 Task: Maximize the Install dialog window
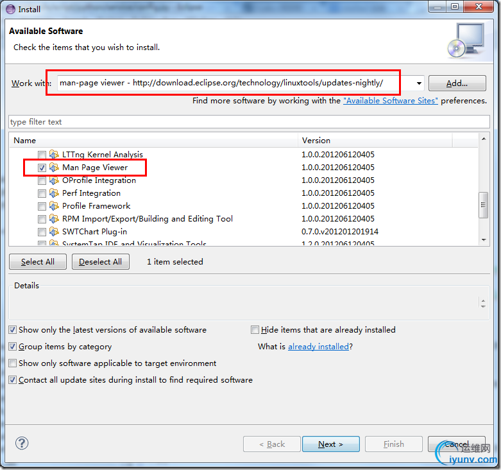point(455,6)
